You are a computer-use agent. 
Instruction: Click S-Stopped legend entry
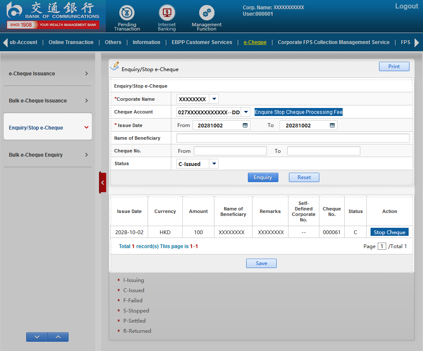[x=136, y=310]
